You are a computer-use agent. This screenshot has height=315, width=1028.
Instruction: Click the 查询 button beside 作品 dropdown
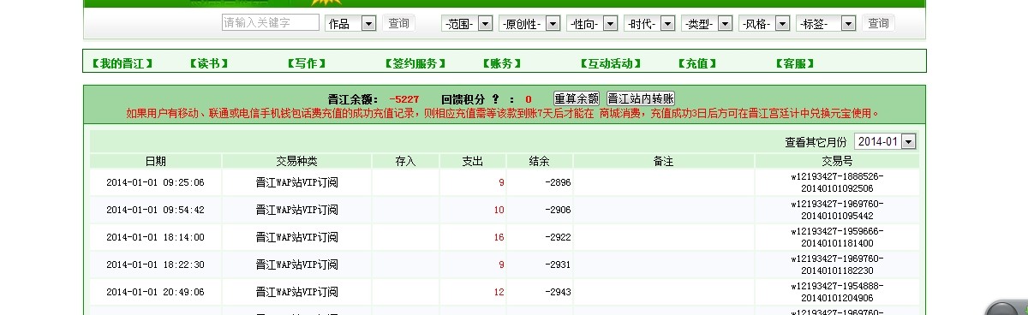click(398, 23)
